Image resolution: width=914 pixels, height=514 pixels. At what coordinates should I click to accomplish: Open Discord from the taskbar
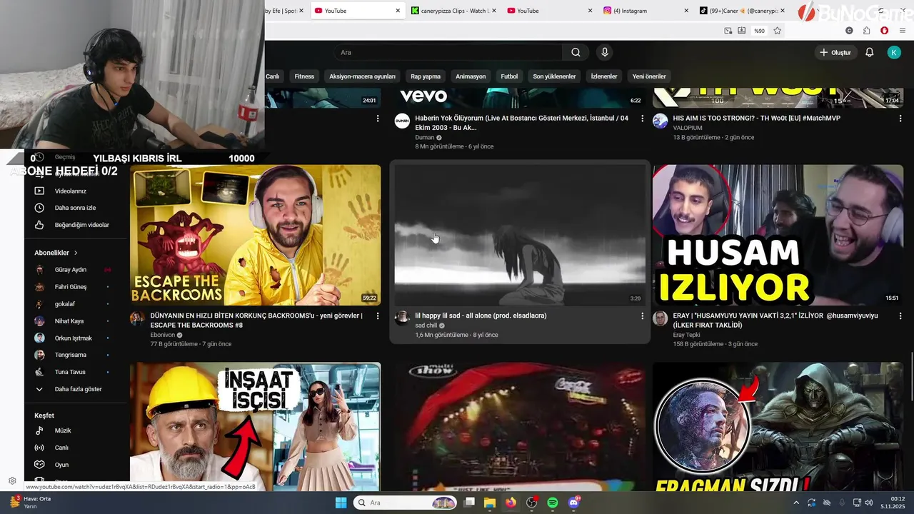[x=573, y=503]
